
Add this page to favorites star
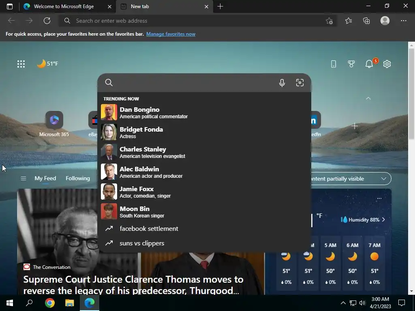pyautogui.click(x=329, y=21)
